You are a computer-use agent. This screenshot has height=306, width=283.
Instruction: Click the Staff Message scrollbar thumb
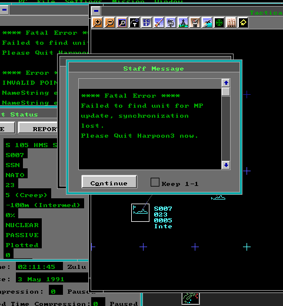[x=226, y=92]
